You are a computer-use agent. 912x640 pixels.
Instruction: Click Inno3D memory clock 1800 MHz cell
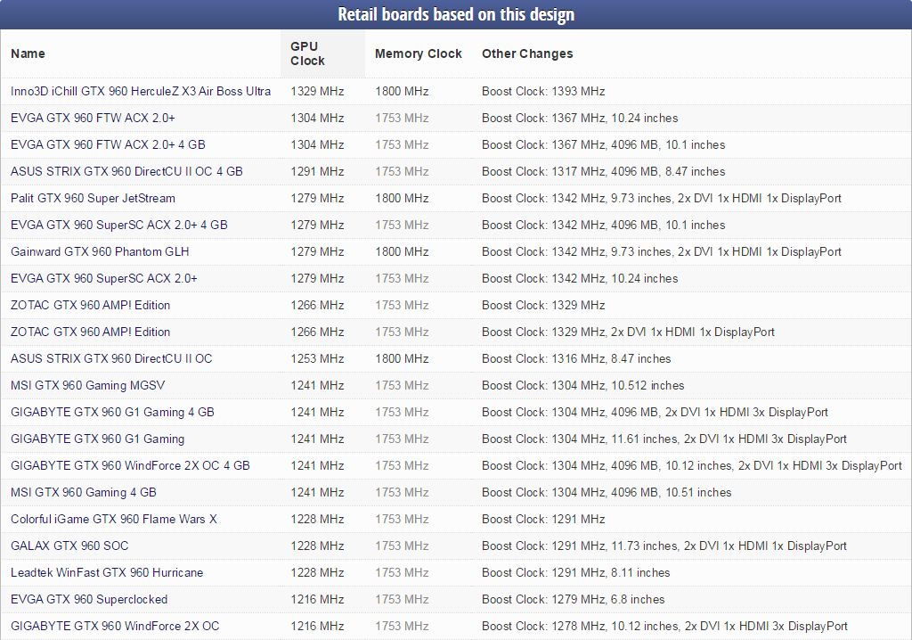pos(402,92)
